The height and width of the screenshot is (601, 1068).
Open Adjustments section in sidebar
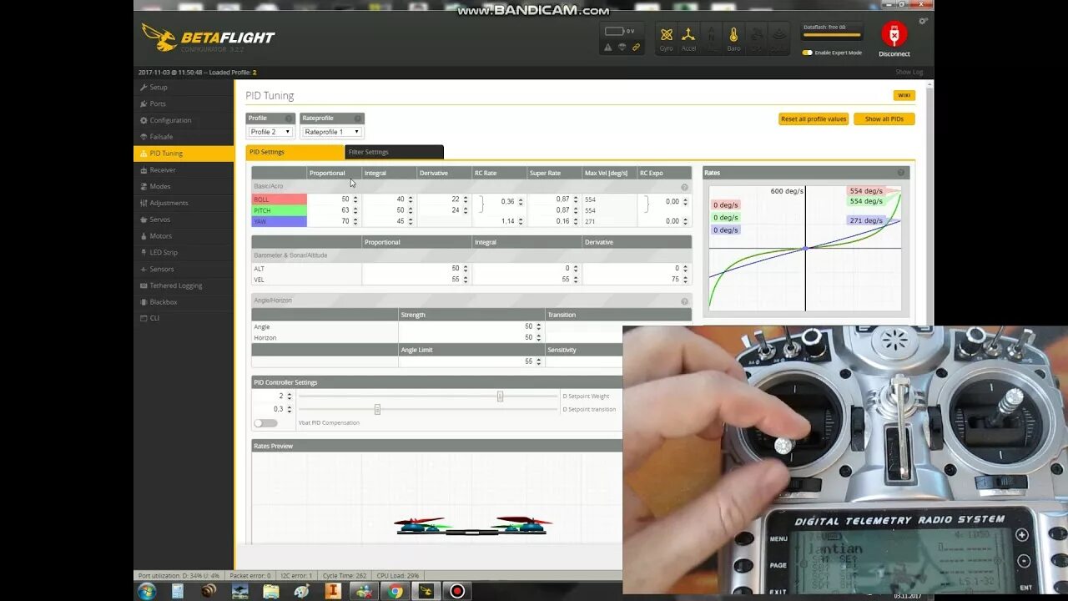point(184,203)
